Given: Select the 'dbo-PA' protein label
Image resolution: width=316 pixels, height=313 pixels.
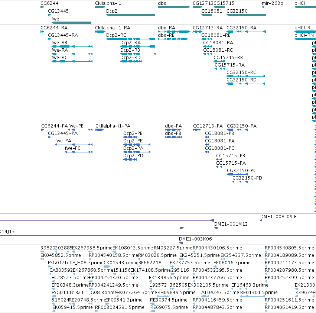Looking at the screenshot, I should pyautogui.click(x=173, y=126).
